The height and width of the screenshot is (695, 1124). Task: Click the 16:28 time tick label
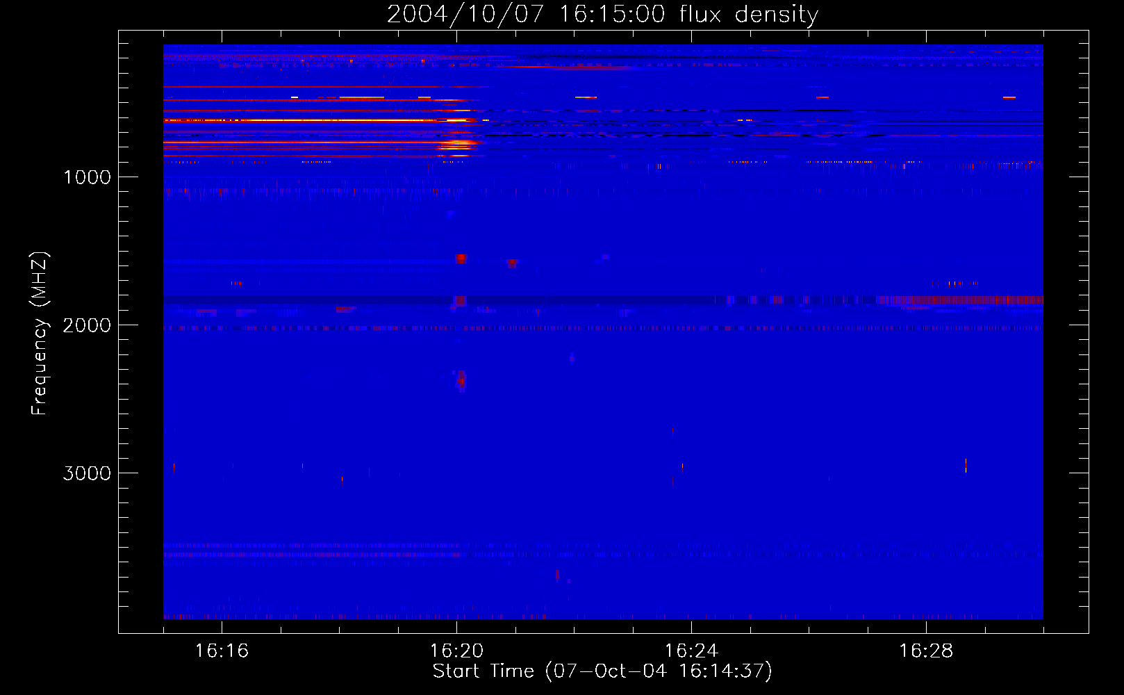(x=926, y=651)
